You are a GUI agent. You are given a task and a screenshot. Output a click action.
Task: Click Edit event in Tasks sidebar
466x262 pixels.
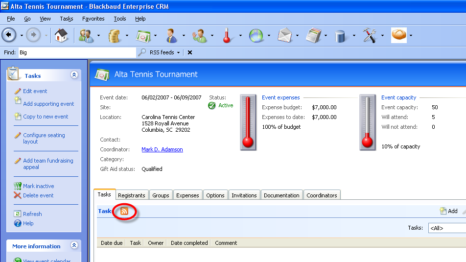point(35,91)
